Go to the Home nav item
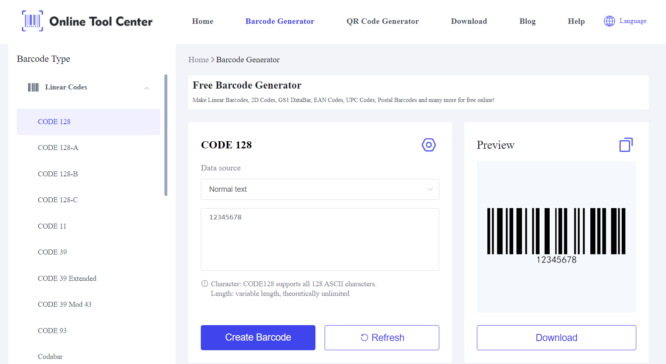This screenshot has height=364, width=666. (x=202, y=21)
